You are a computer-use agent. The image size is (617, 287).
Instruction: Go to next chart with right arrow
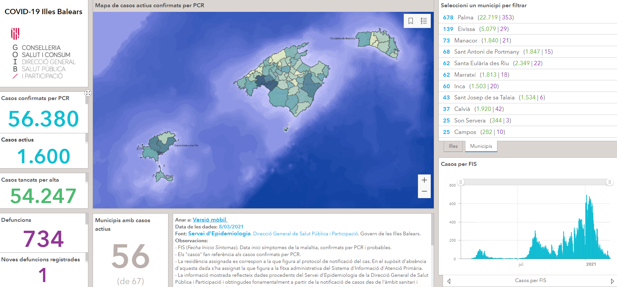coord(612,281)
